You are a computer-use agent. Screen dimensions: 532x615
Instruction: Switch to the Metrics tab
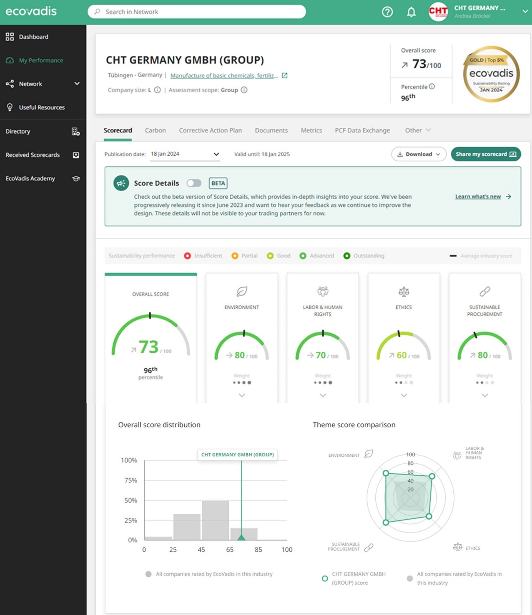(311, 130)
